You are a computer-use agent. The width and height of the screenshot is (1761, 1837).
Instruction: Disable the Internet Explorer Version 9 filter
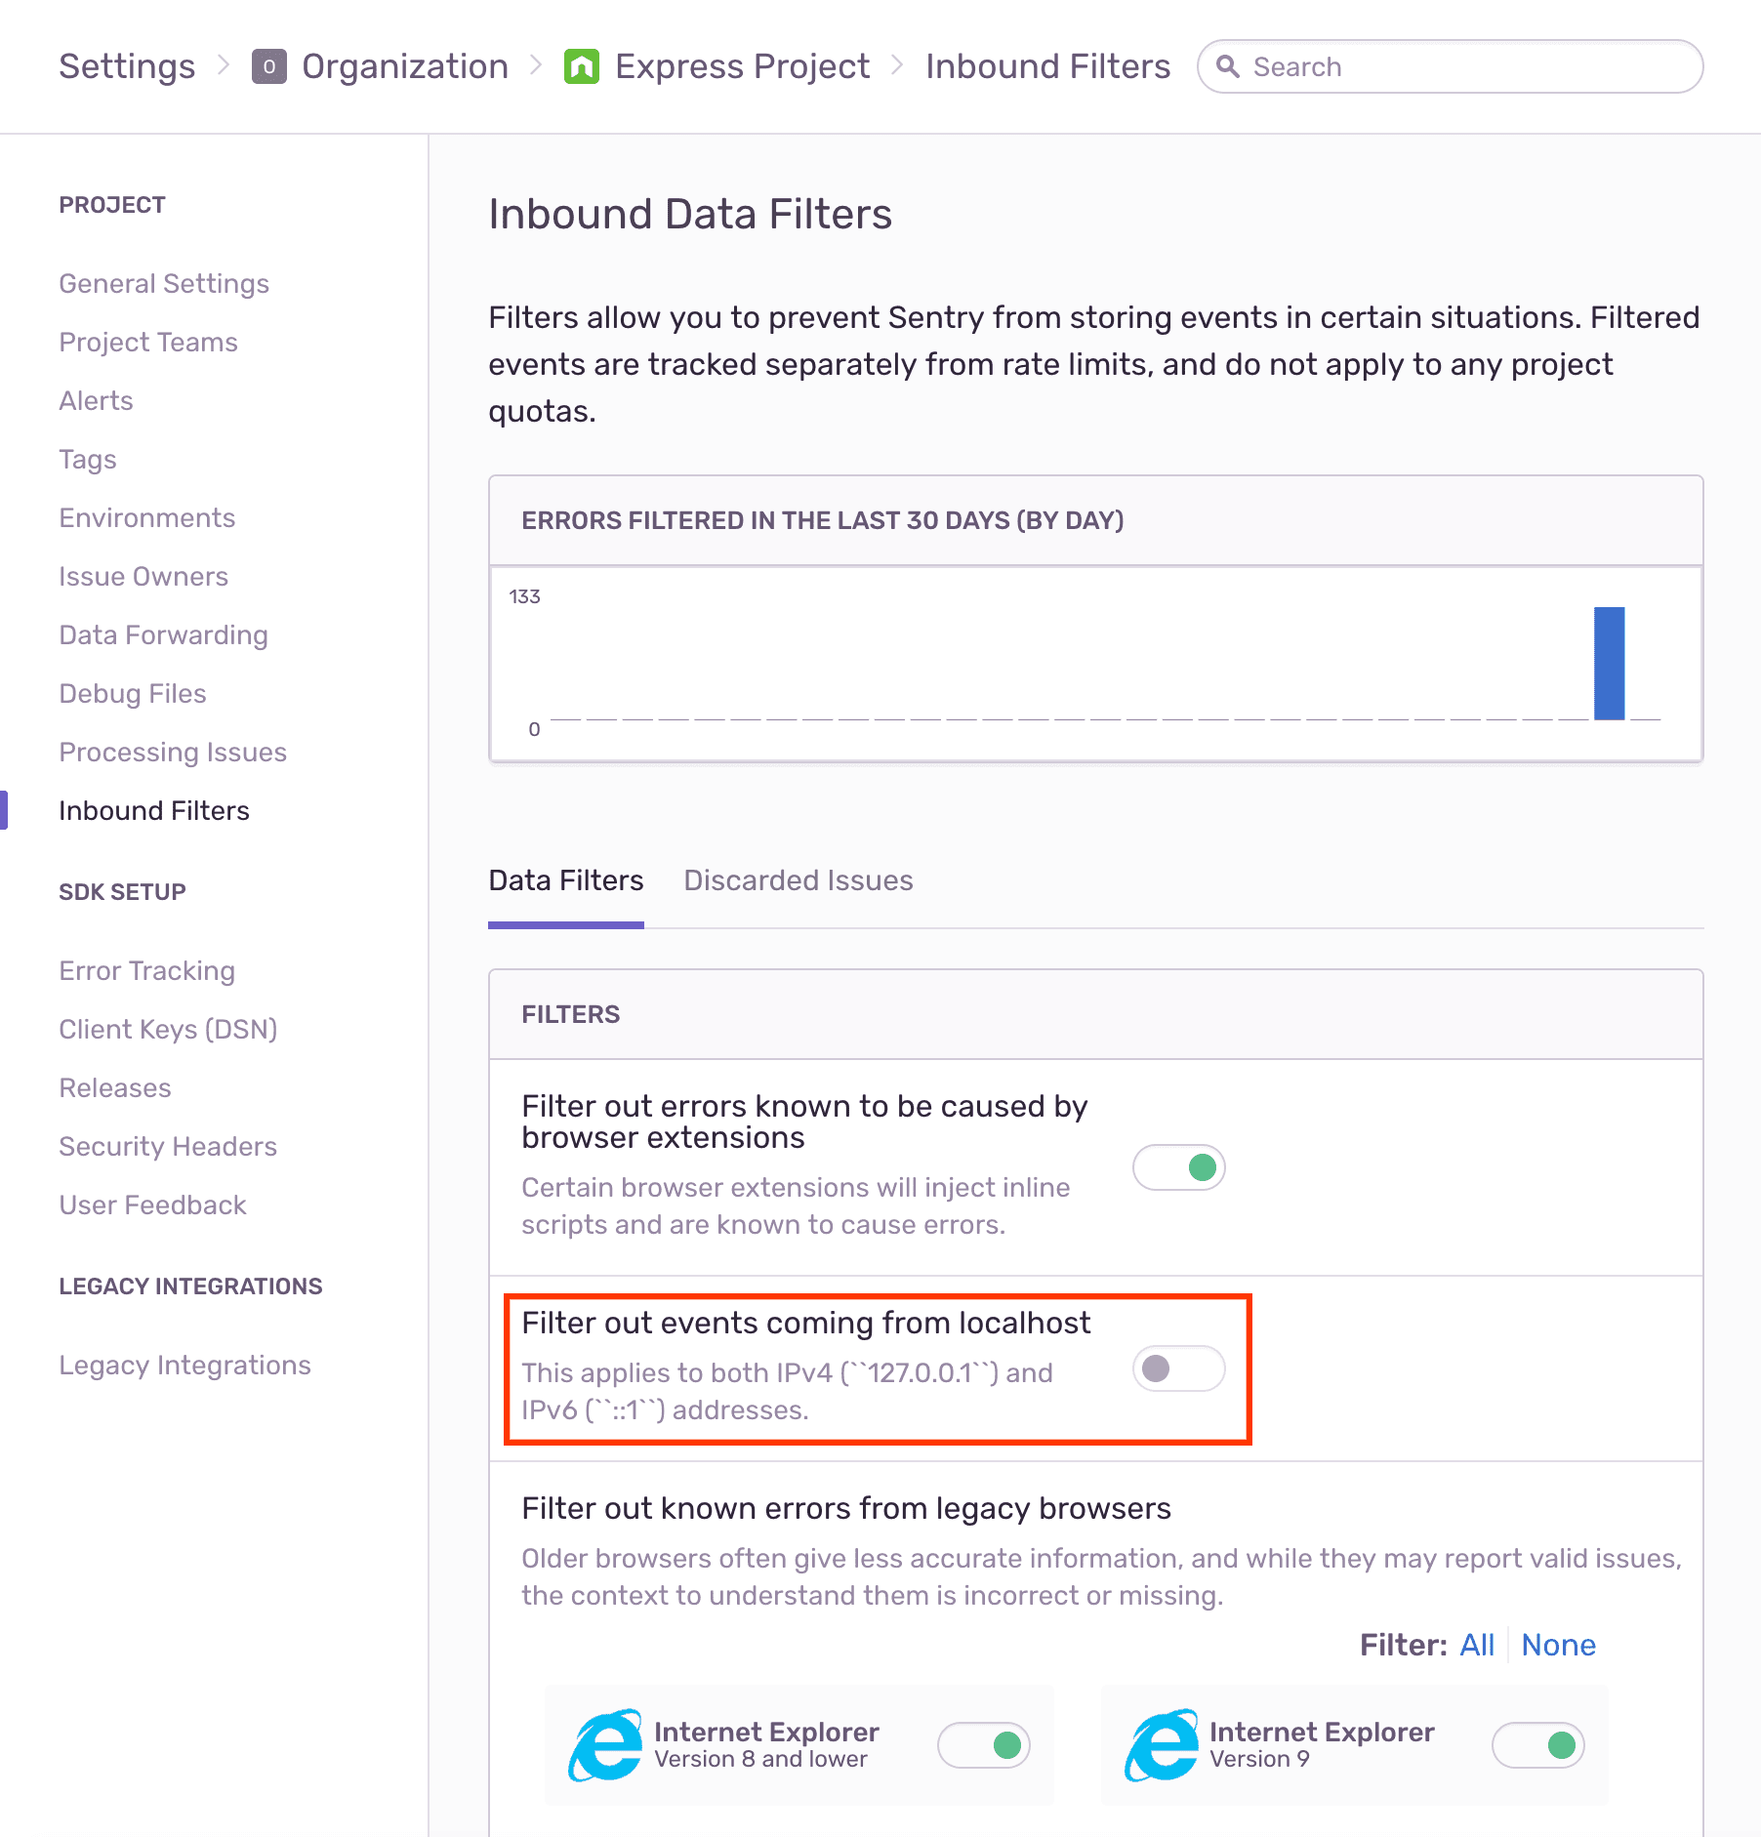(x=1537, y=1745)
